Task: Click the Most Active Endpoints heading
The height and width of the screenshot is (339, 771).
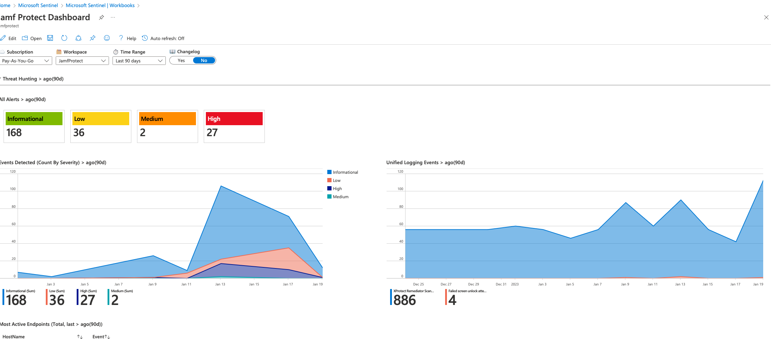Action: (51, 324)
